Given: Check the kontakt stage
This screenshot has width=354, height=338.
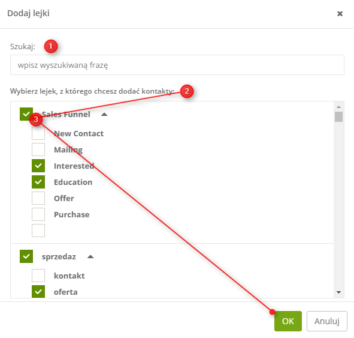Looking at the screenshot, I should tap(38, 276).
